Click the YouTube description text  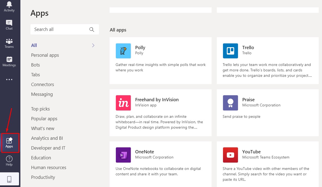pyautogui.click(x=266, y=174)
